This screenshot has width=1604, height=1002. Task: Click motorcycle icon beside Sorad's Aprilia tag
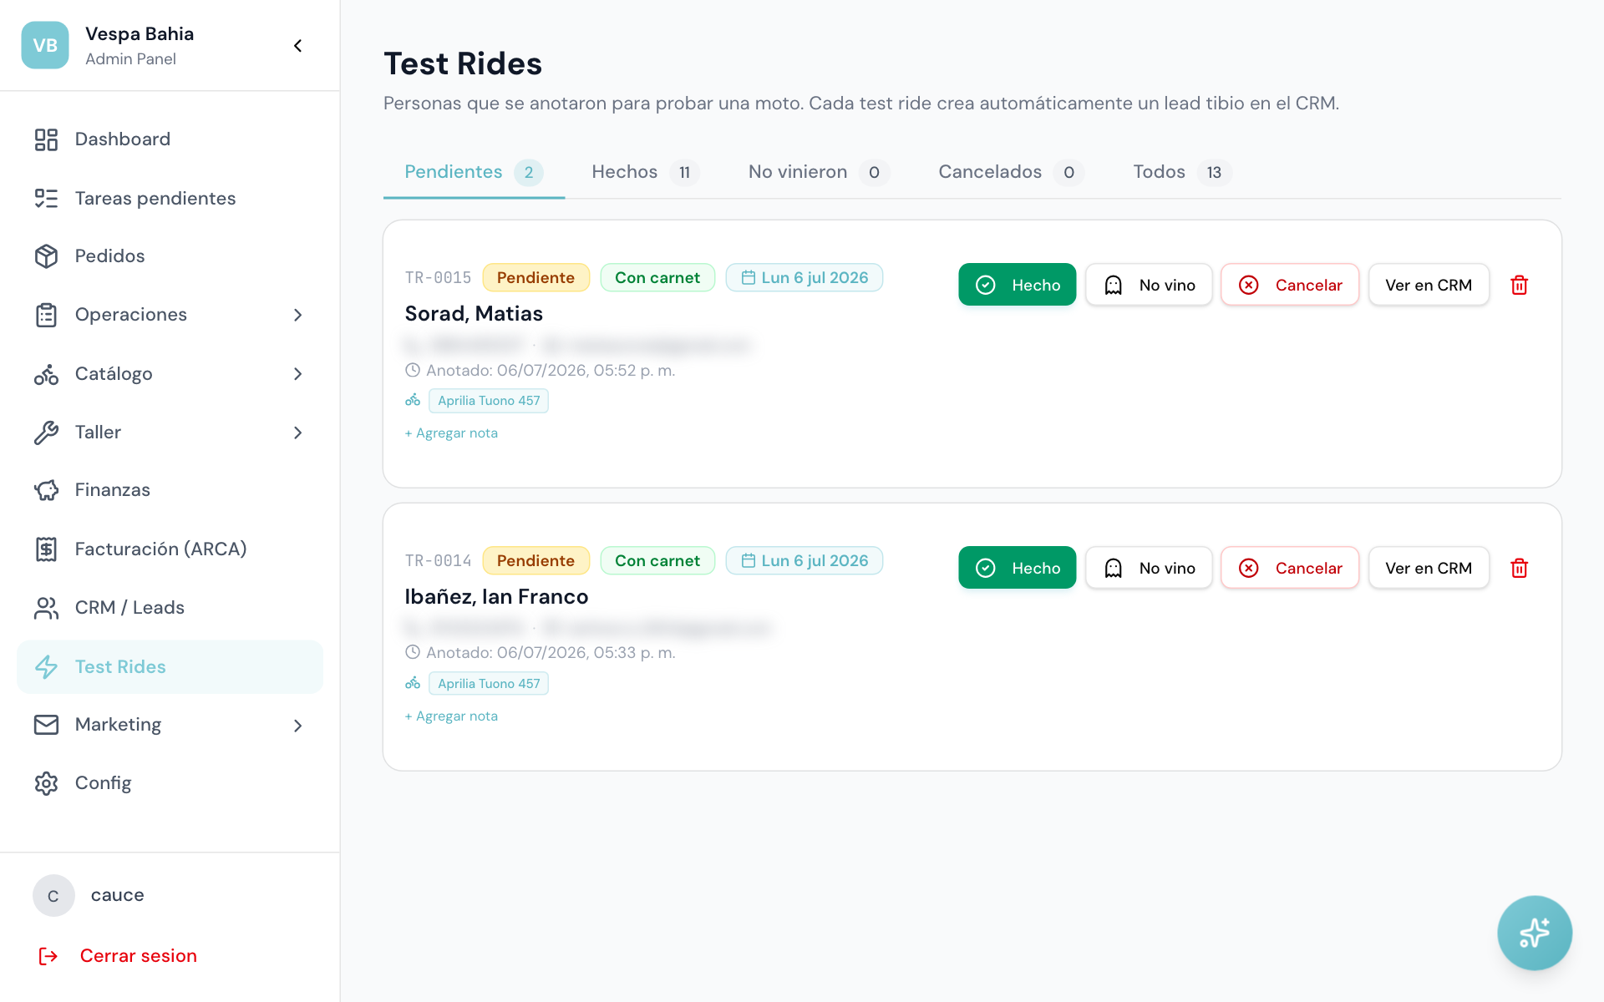click(413, 401)
